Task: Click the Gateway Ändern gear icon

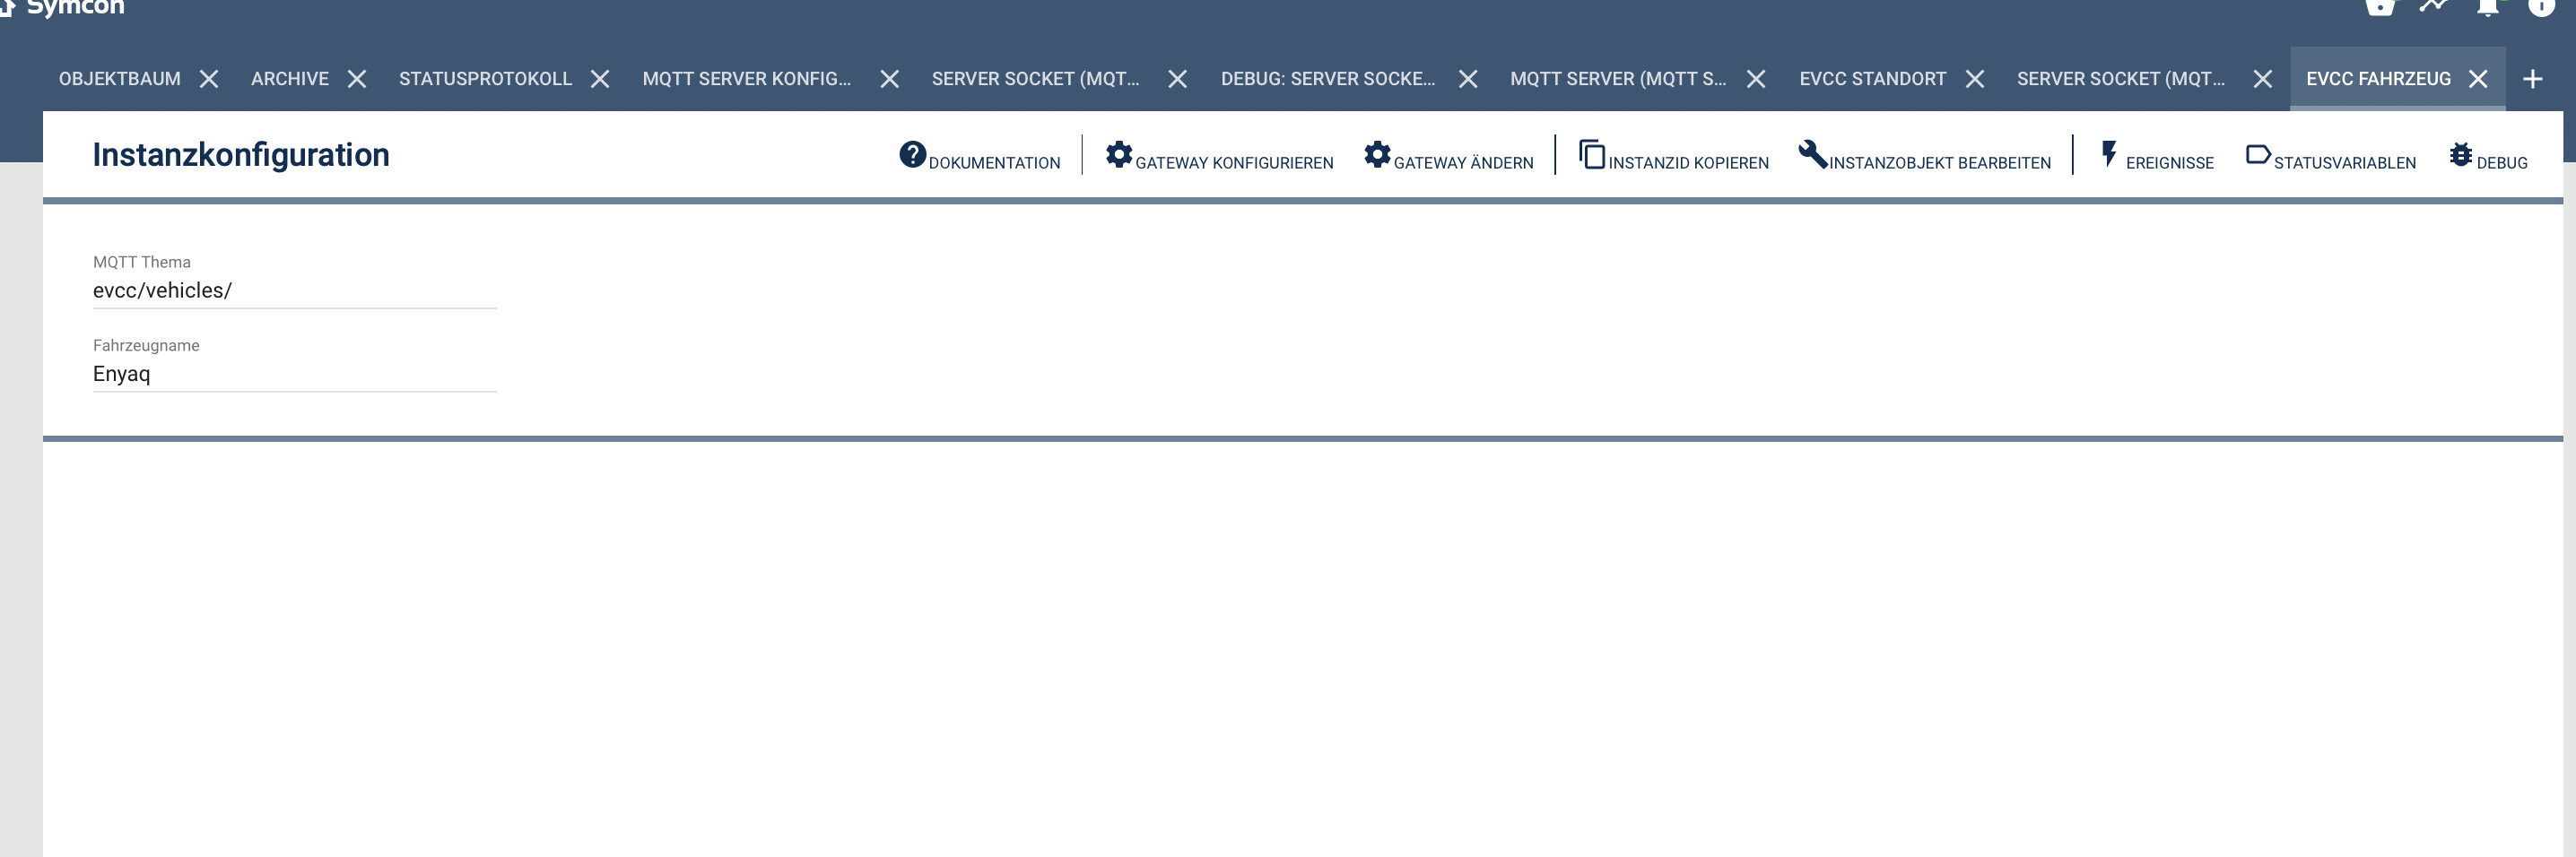Action: click(x=1377, y=155)
